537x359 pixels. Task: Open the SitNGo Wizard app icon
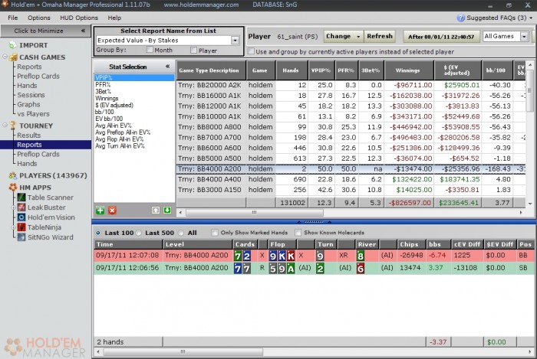(21, 237)
